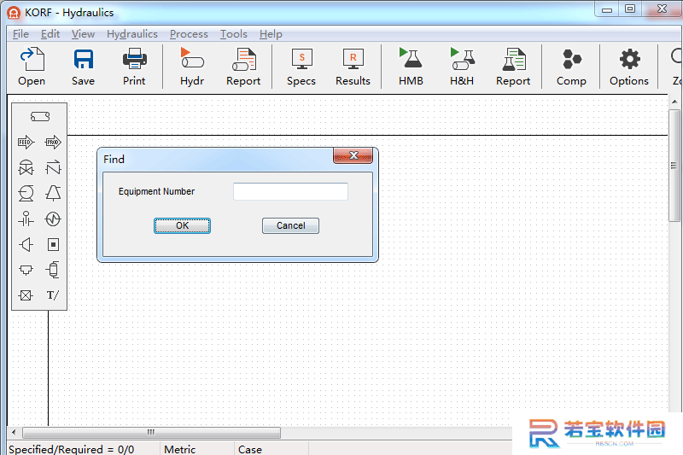Image resolution: width=683 pixels, height=455 pixels.
Task: Select the pipe tool in the palette
Action: [40, 117]
